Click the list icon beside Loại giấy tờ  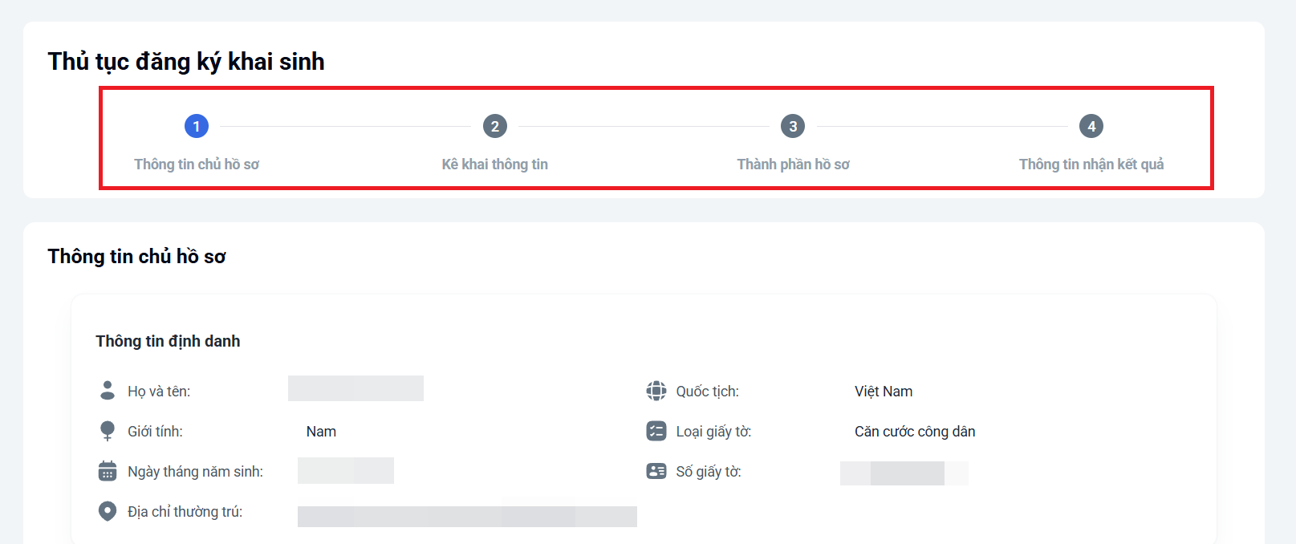[656, 430]
